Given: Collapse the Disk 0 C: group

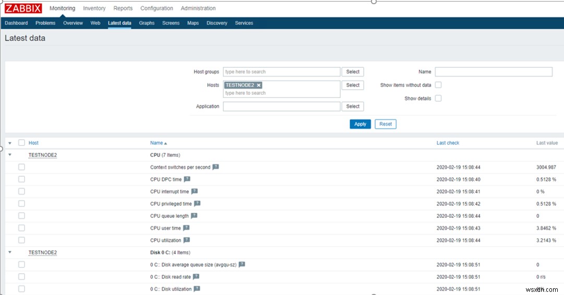Looking at the screenshot, I should [10, 252].
